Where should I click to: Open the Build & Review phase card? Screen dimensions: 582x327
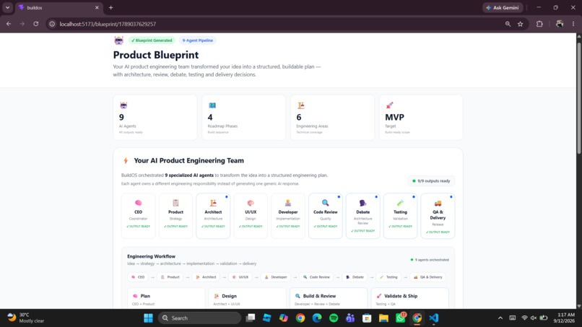click(329, 298)
